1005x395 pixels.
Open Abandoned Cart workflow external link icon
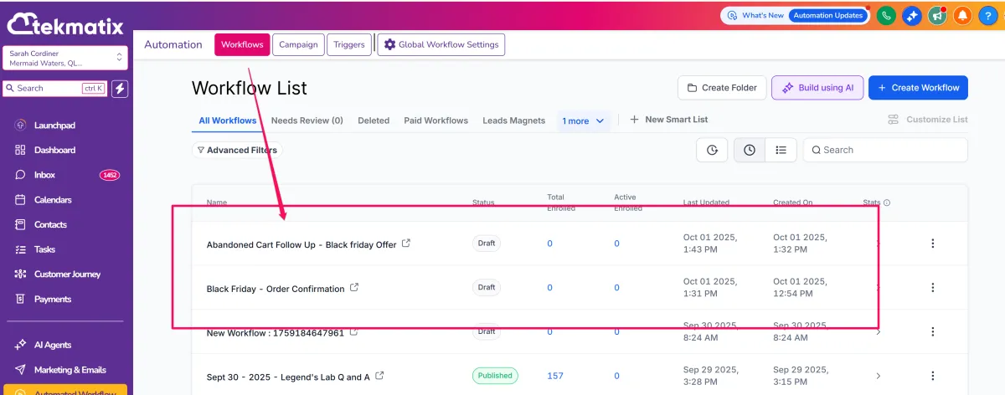(407, 244)
